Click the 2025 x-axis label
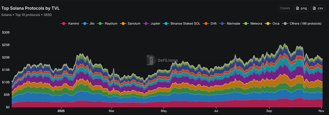Viewport: 329px width, 115px height. click(61, 111)
